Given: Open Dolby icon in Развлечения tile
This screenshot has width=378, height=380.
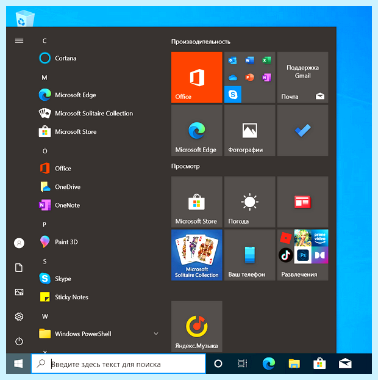Looking at the screenshot, I should (319, 255).
